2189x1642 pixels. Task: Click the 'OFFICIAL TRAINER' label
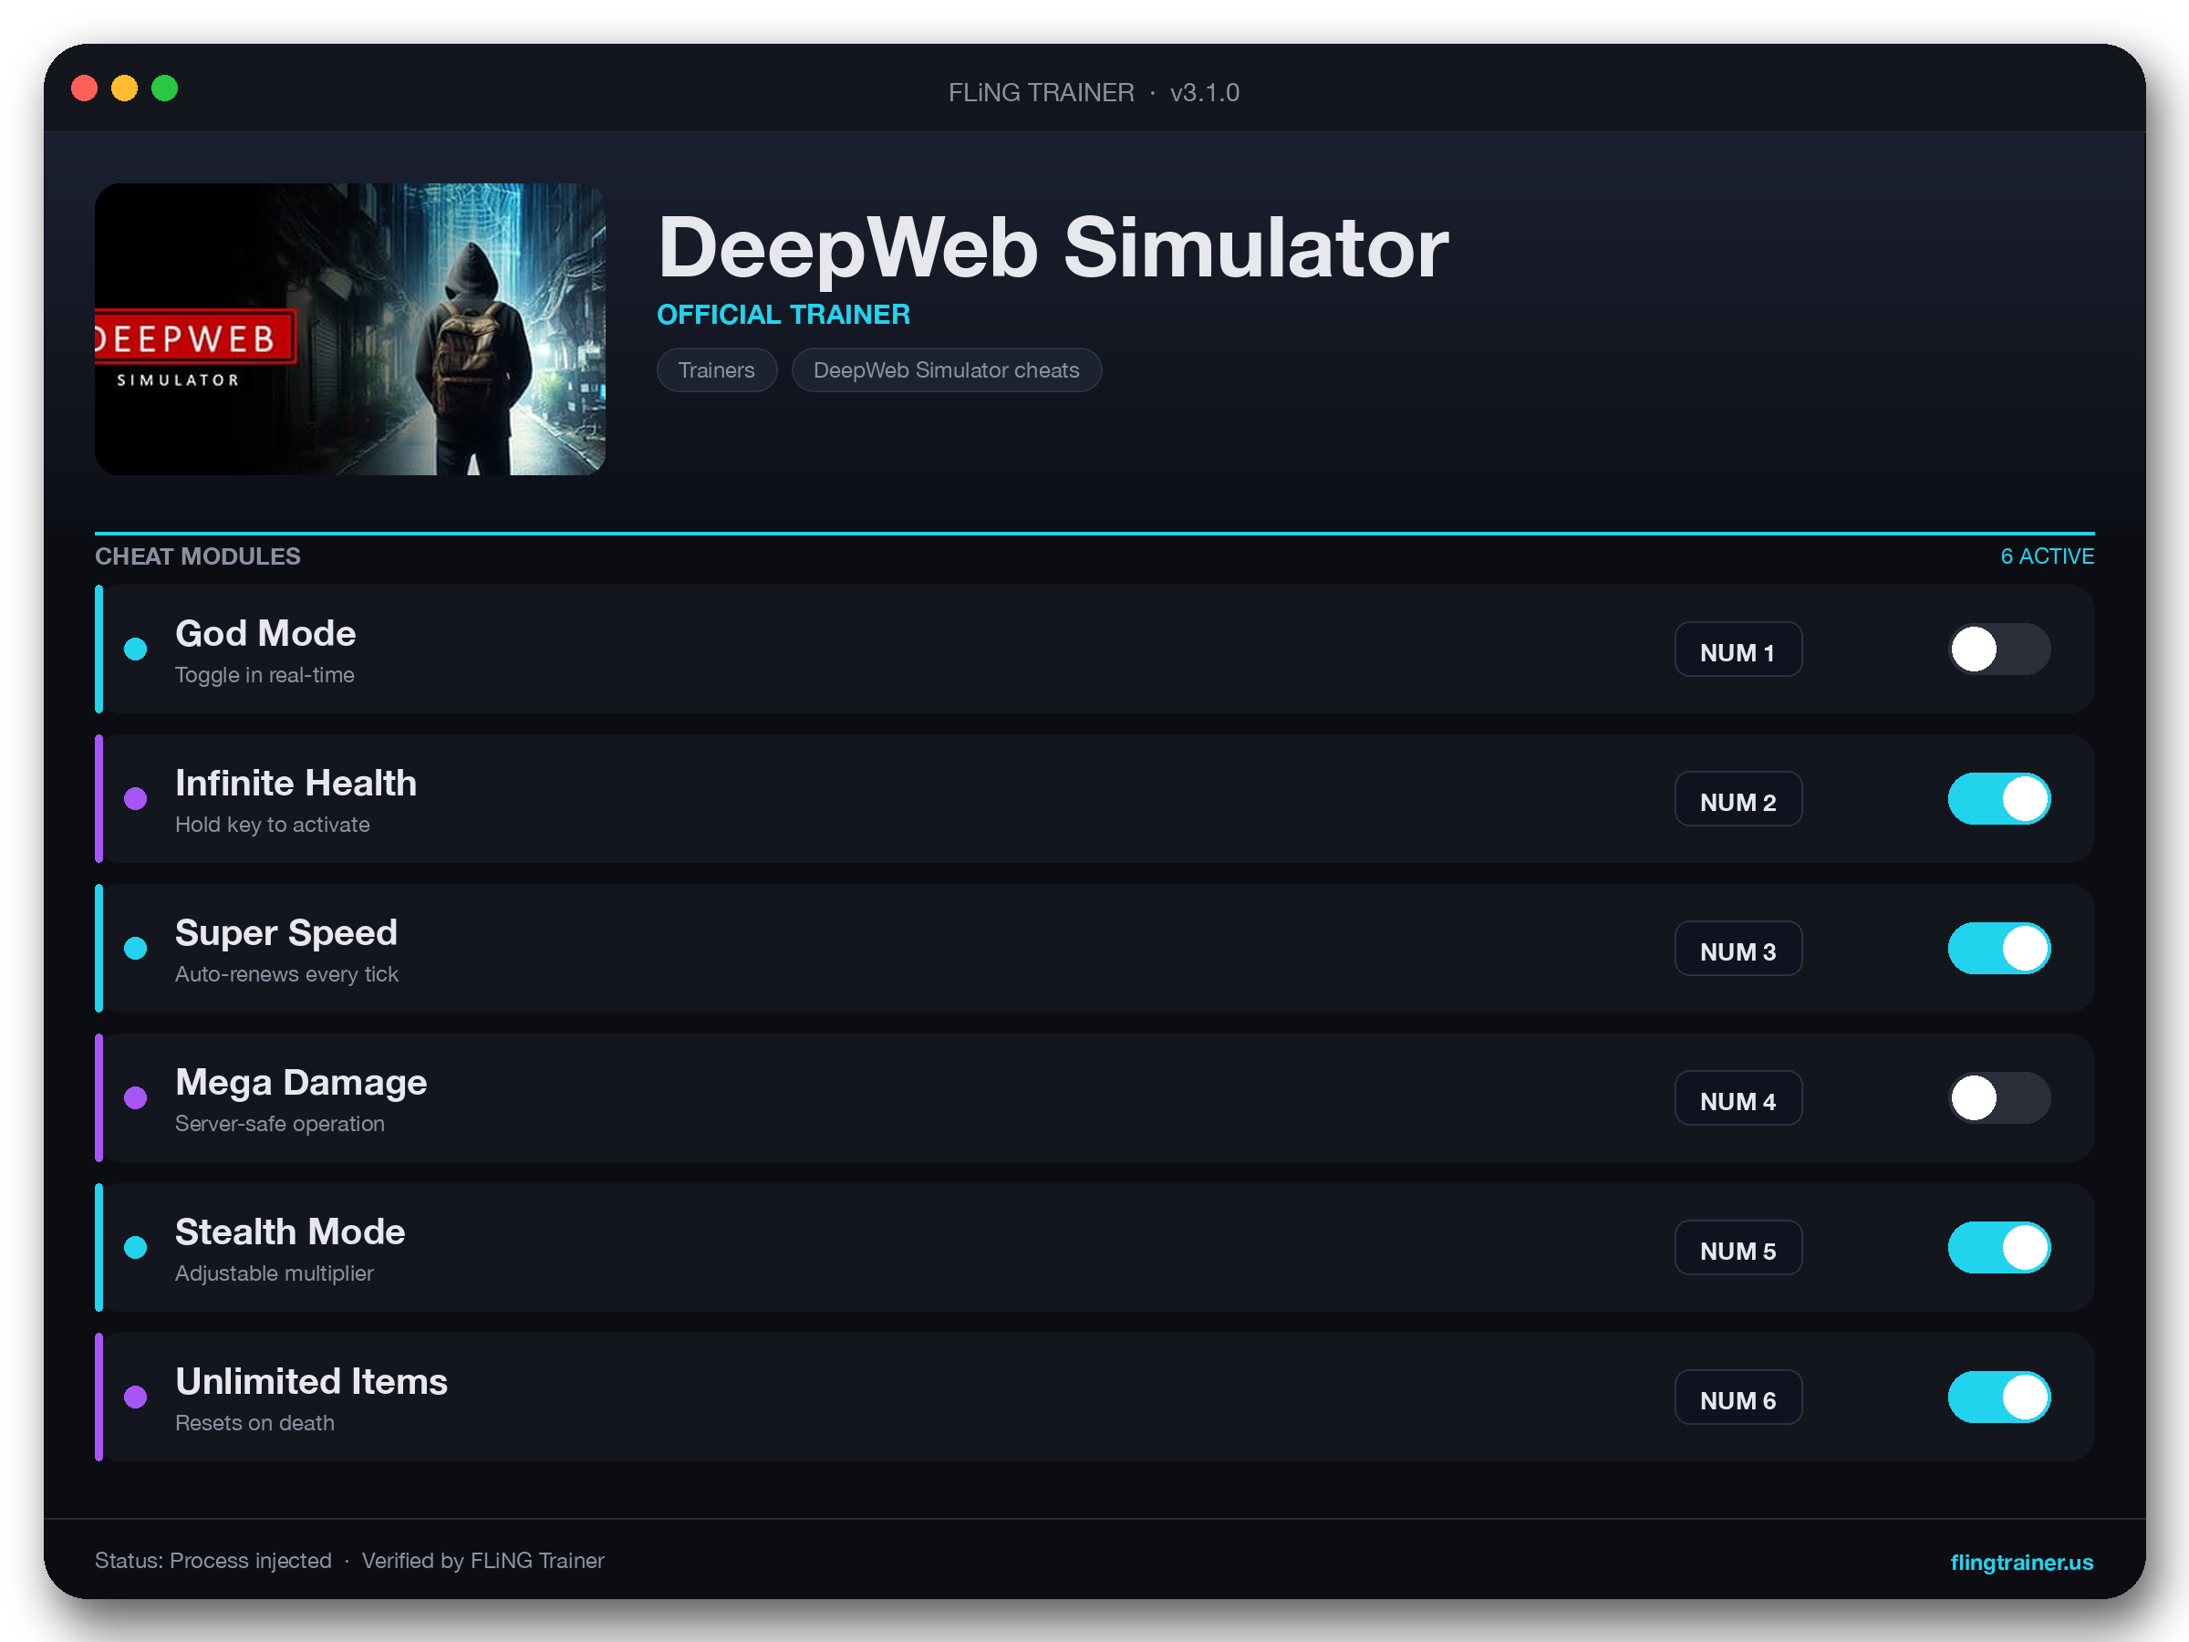pyautogui.click(x=783, y=315)
